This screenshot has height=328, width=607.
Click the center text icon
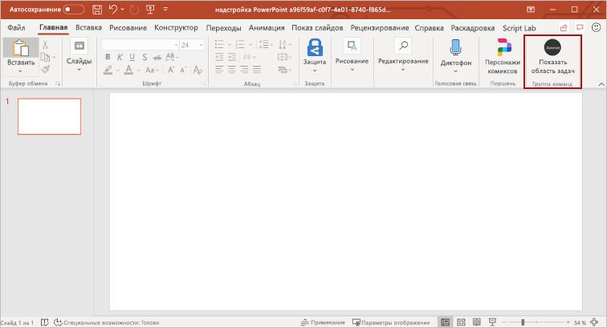[x=232, y=70]
